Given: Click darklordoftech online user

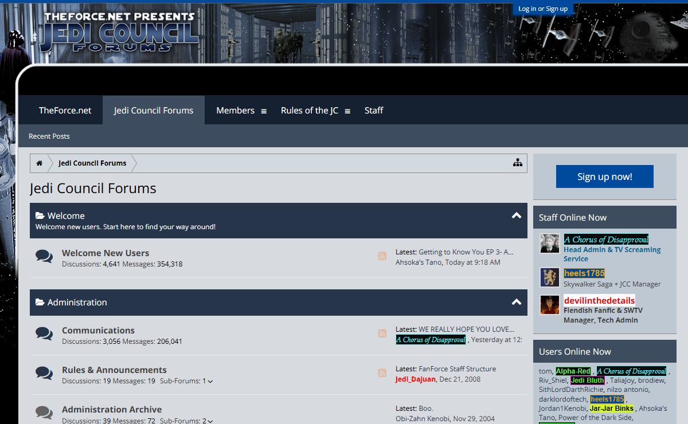Looking at the screenshot, I should (x=563, y=399).
